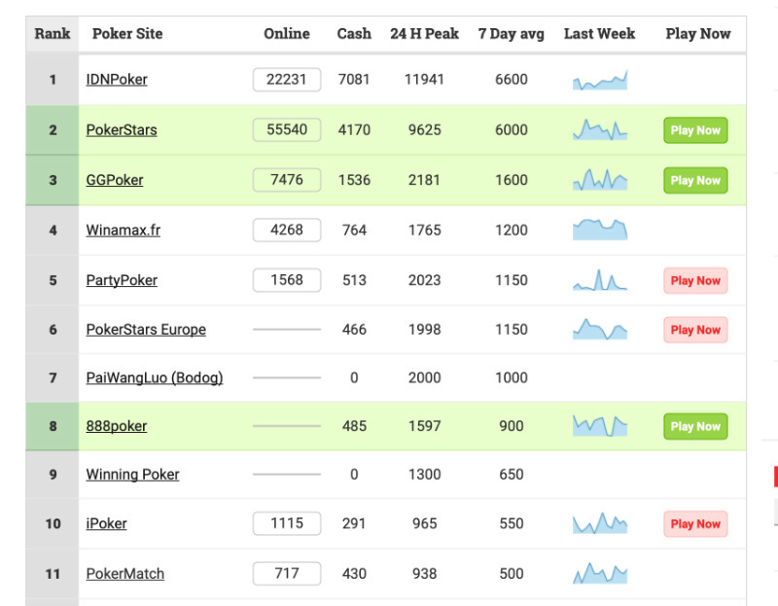Select the 24 H Peak column header
The width and height of the screenshot is (778, 606).
pos(425,33)
